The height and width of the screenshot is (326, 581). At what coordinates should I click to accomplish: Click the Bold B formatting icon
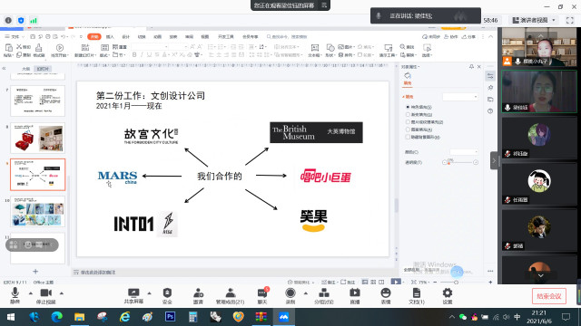(134, 54)
